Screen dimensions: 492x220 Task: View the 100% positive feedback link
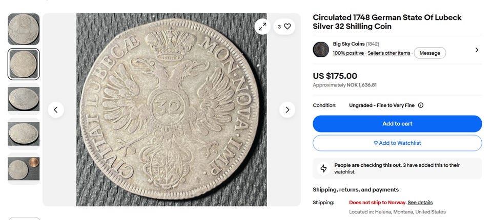(348, 53)
